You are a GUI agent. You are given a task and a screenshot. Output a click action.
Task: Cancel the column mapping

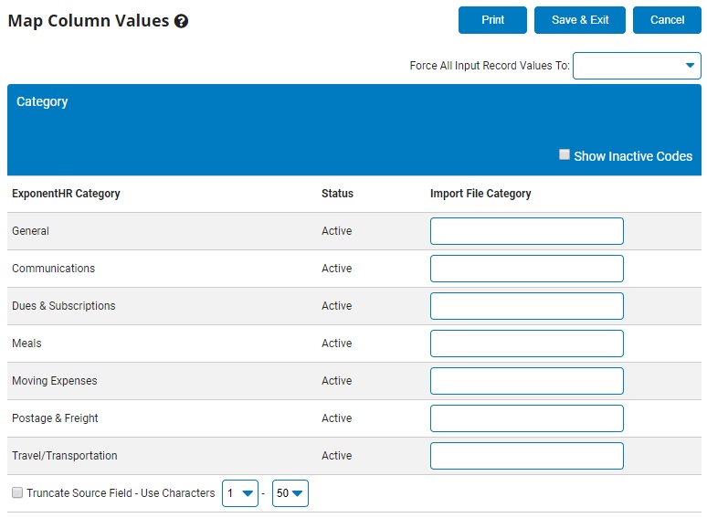coord(667,20)
